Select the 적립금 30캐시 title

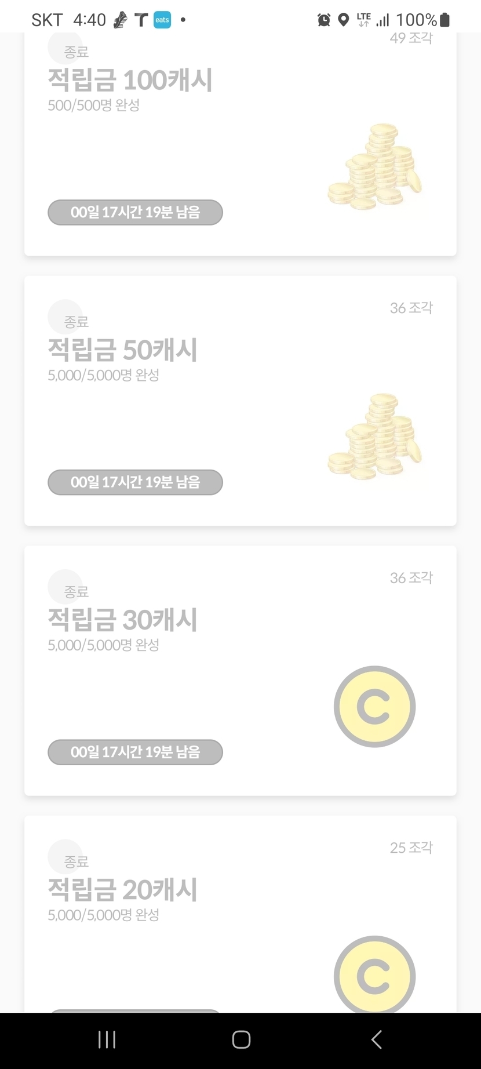122,620
